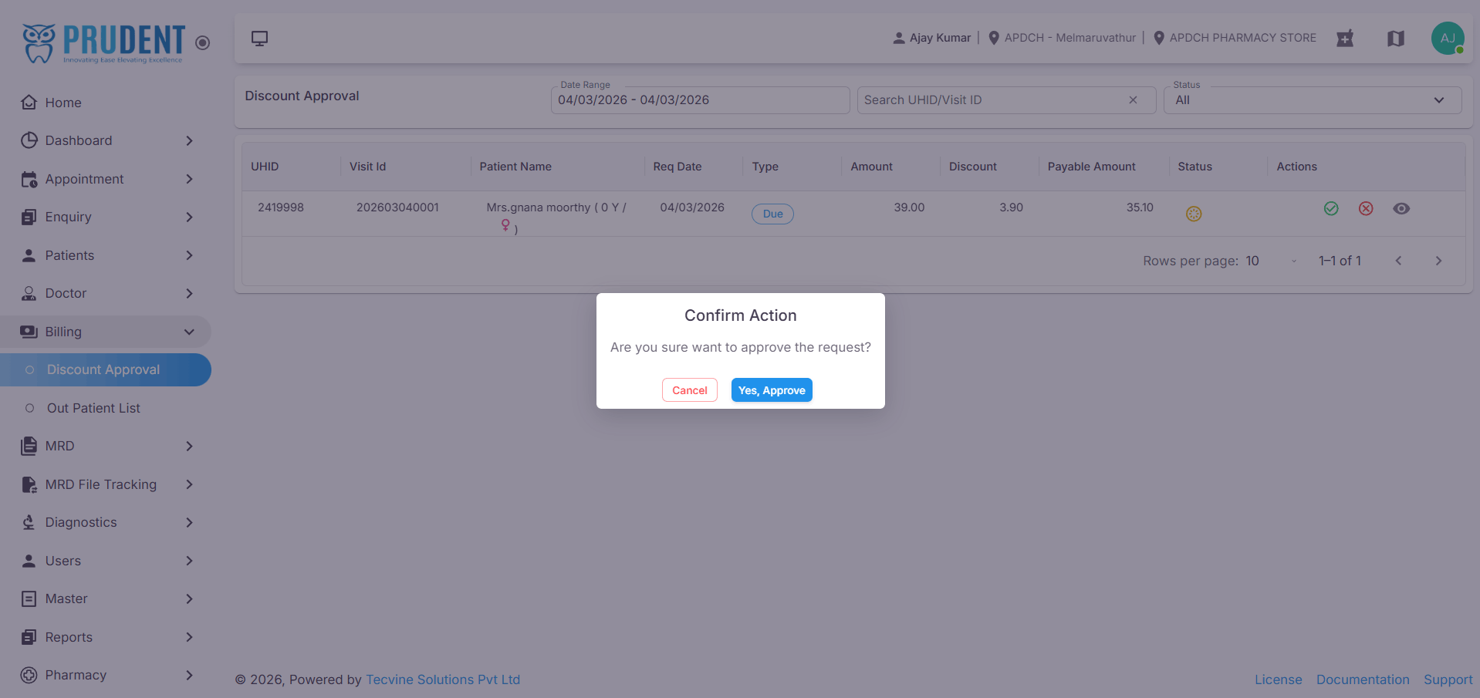Open the Documentation footer link

1363,679
